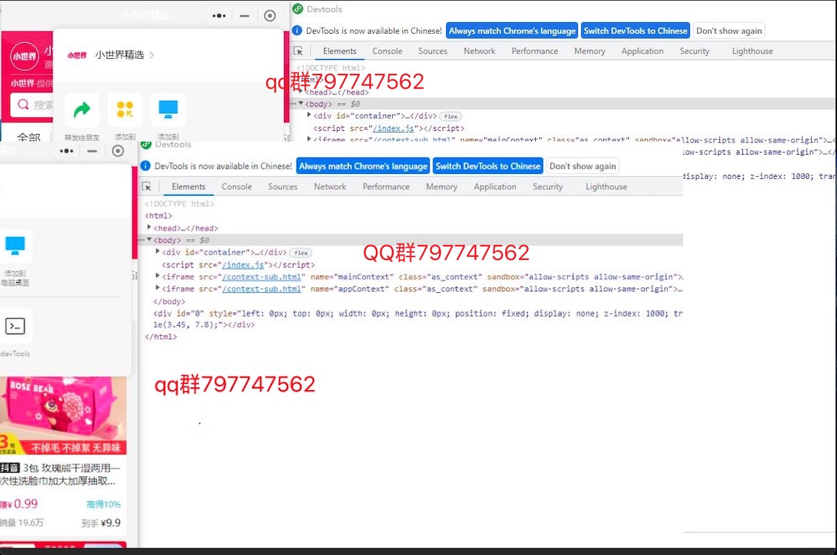
Task: Click the blue info icon in the front DevTools banner
Action: 145,166
